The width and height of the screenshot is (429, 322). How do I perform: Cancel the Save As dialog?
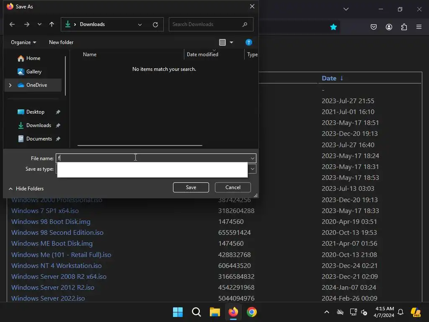pyautogui.click(x=233, y=187)
